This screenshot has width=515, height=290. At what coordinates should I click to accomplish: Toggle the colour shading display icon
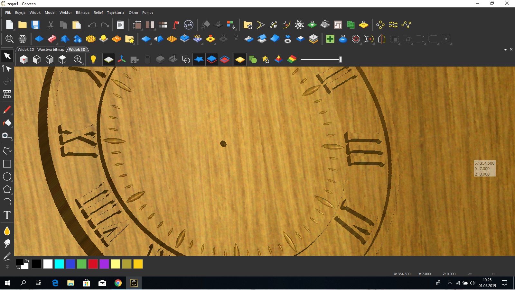click(x=292, y=59)
